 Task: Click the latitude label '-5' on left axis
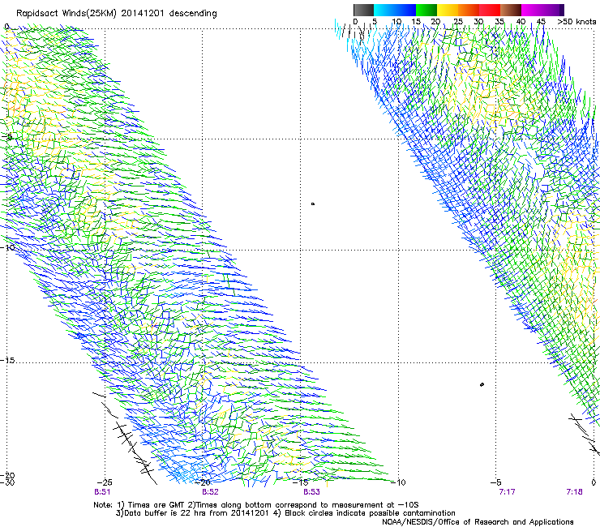[x=6, y=137]
